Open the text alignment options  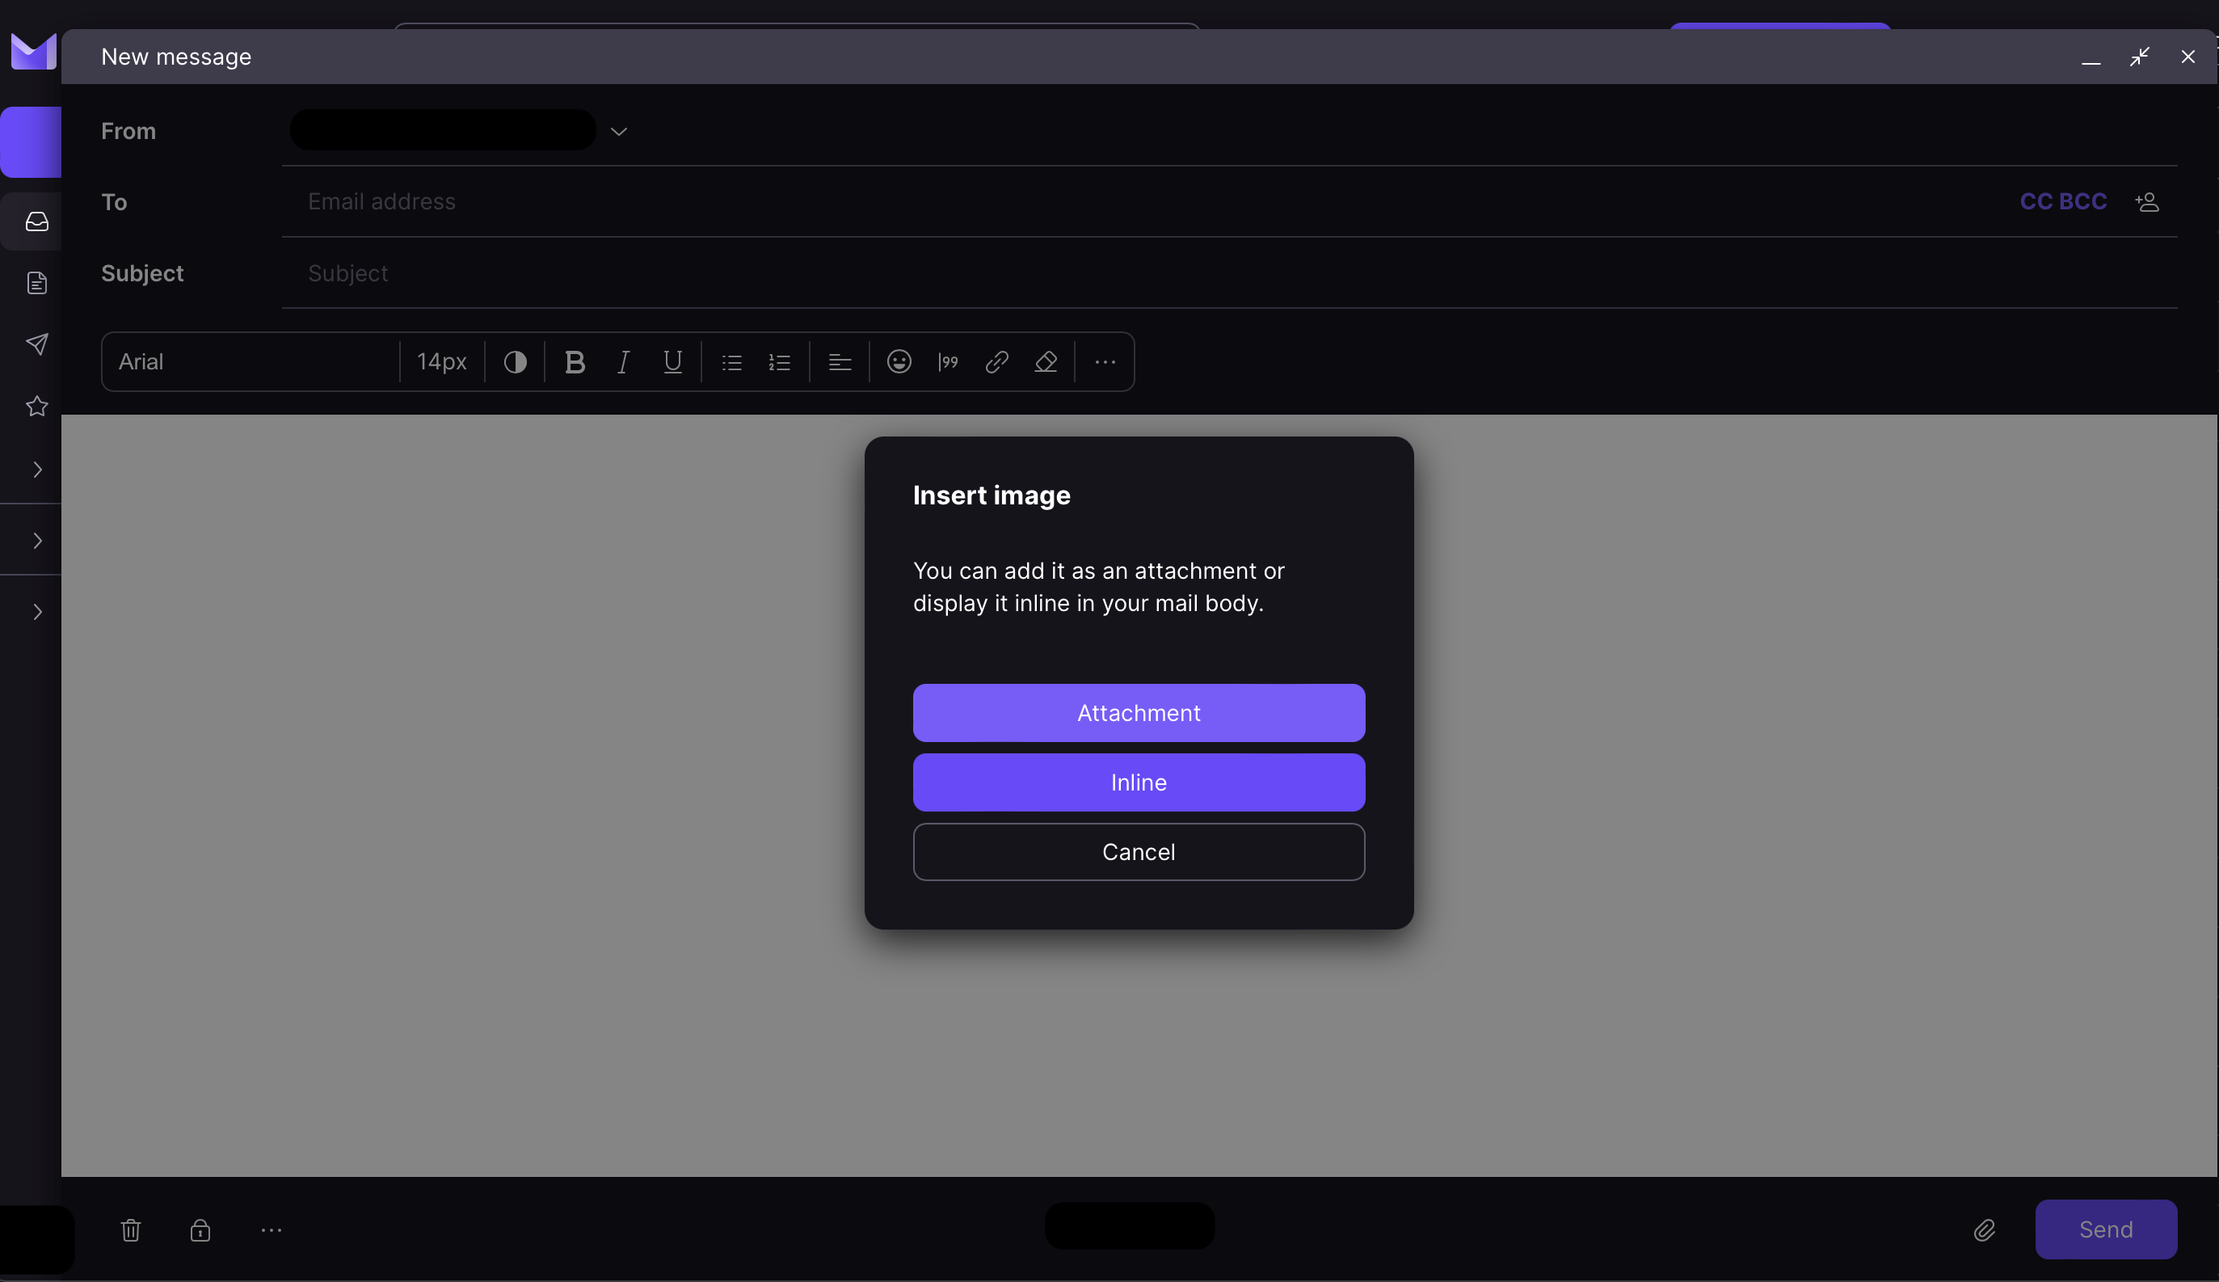click(840, 362)
